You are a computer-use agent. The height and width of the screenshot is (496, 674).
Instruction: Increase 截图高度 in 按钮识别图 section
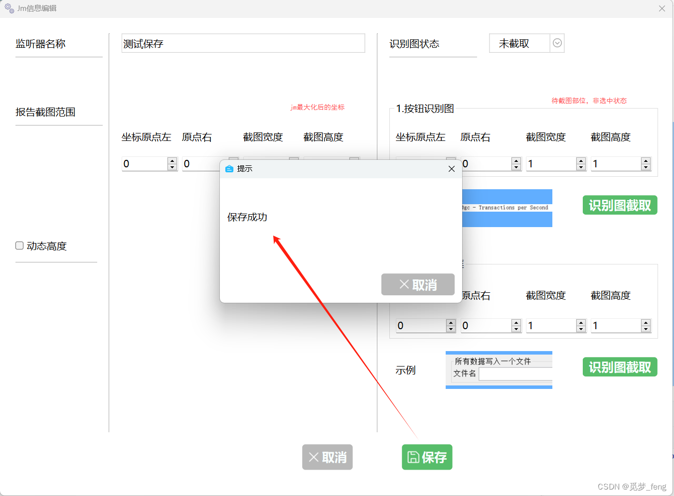pos(646,160)
